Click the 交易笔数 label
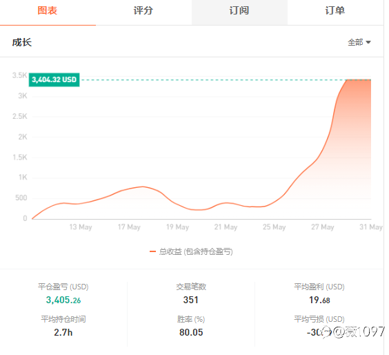Viewport: 389px width, 355px height. (x=191, y=287)
